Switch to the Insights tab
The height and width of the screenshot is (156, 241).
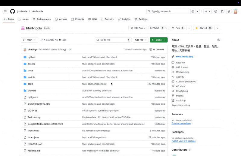point(124,19)
